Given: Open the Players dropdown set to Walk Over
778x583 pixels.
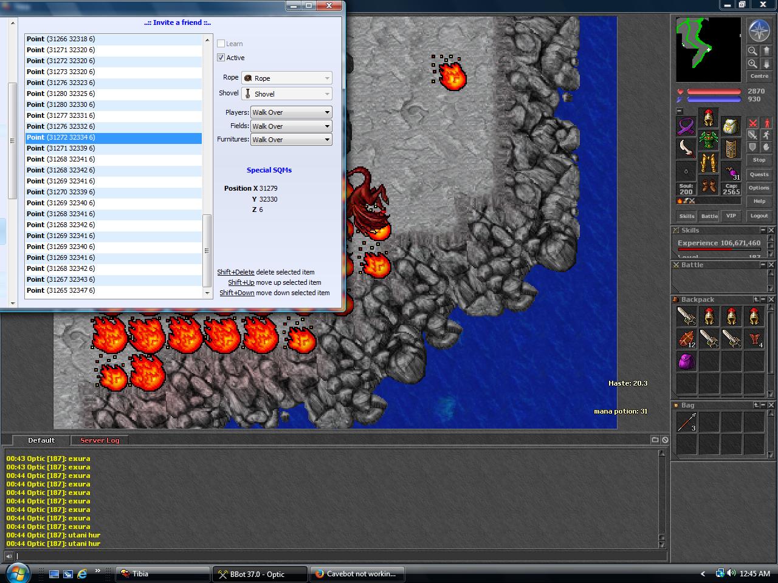Looking at the screenshot, I should click(291, 112).
